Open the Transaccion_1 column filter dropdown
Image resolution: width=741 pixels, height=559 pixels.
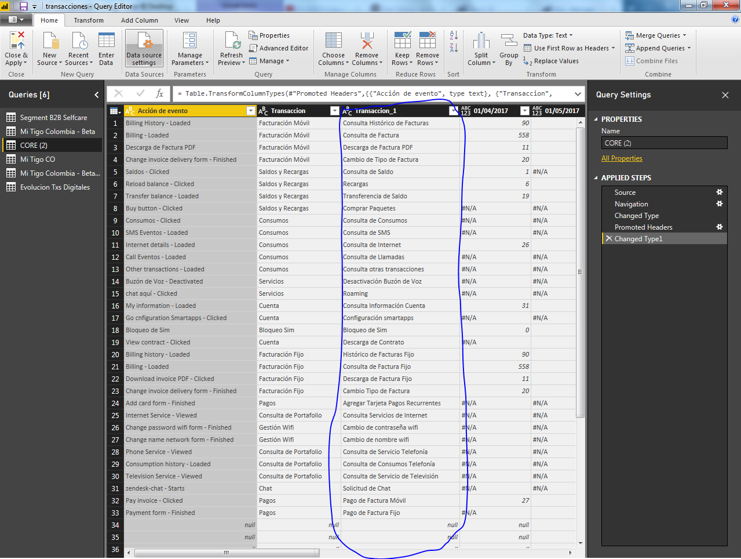[x=454, y=111]
